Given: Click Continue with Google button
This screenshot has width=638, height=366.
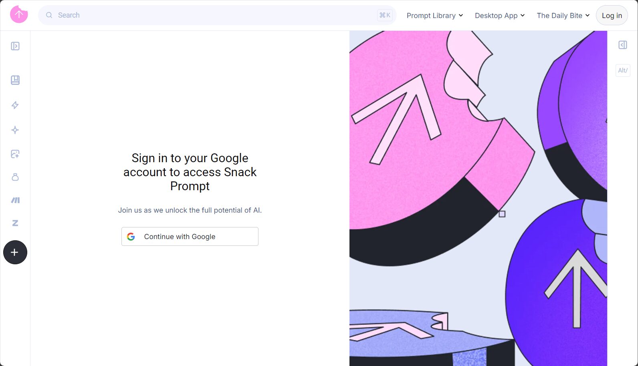Looking at the screenshot, I should (190, 237).
